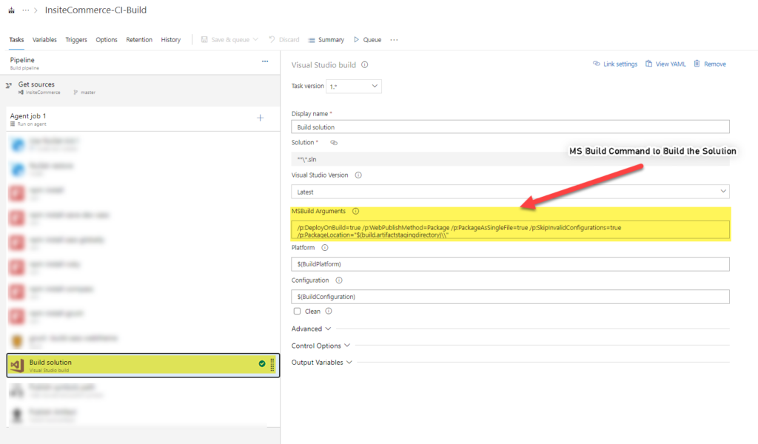Open the Save & queue dropdown
This screenshot has width=758, height=444.
click(x=230, y=40)
